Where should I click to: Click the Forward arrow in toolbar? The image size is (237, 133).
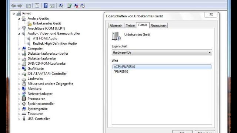pyautogui.click(x=20, y=6)
